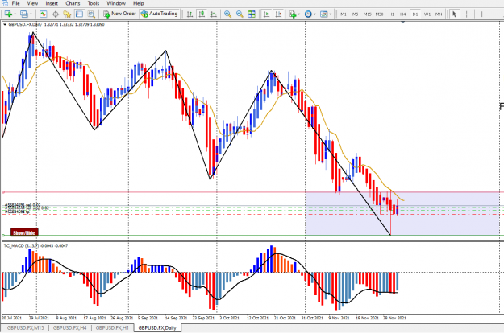Select the MN timeframe
This screenshot has width=504, height=333.
tap(439, 14)
